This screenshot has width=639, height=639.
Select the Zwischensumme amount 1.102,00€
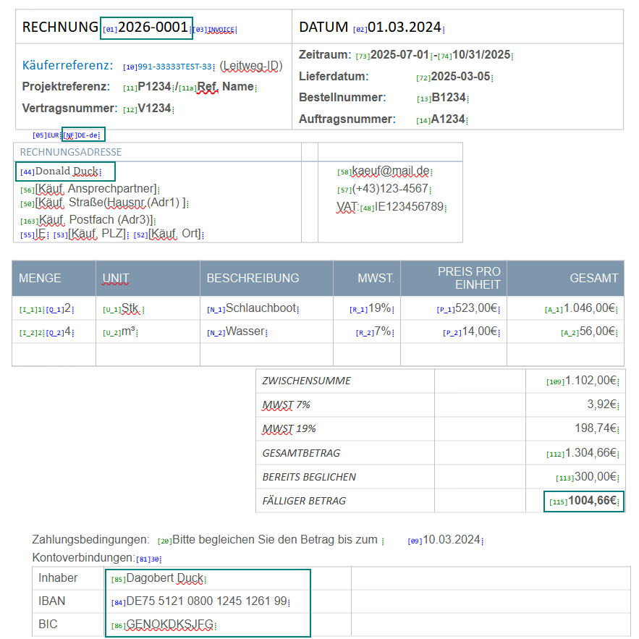click(591, 381)
